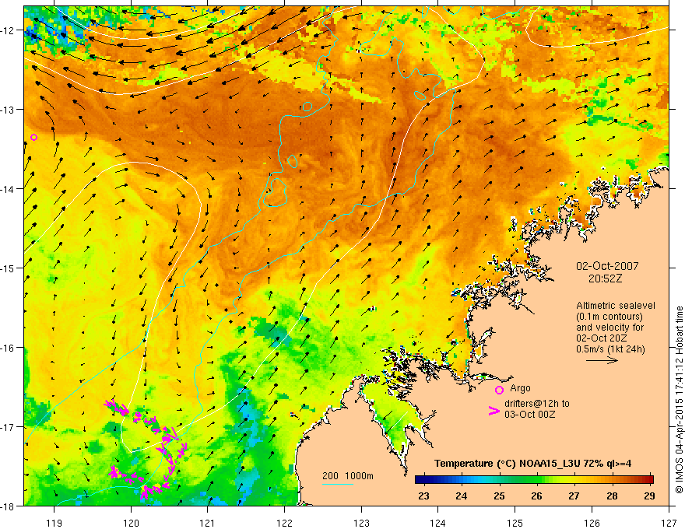The width and height of the screenshot is (685, 529).
Task: Click the '26' colorbar label
Action: (x=536, y=496)
